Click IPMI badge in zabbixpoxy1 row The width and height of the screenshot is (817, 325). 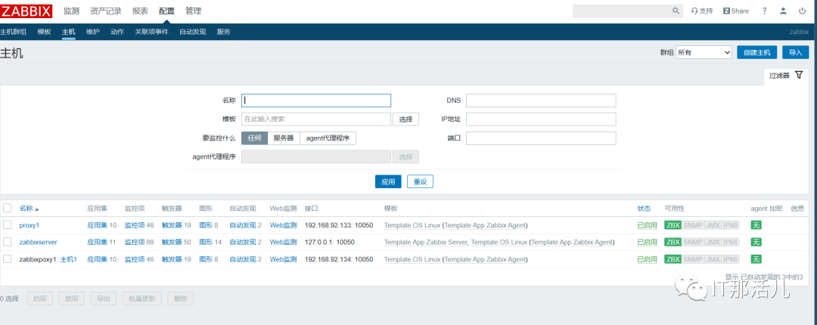click(731, 258)
